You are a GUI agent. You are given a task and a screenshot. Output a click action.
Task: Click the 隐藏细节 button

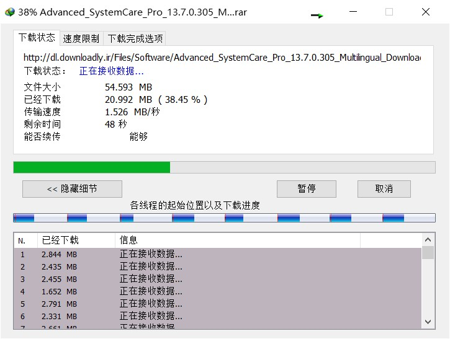click(x=73, y=189)
